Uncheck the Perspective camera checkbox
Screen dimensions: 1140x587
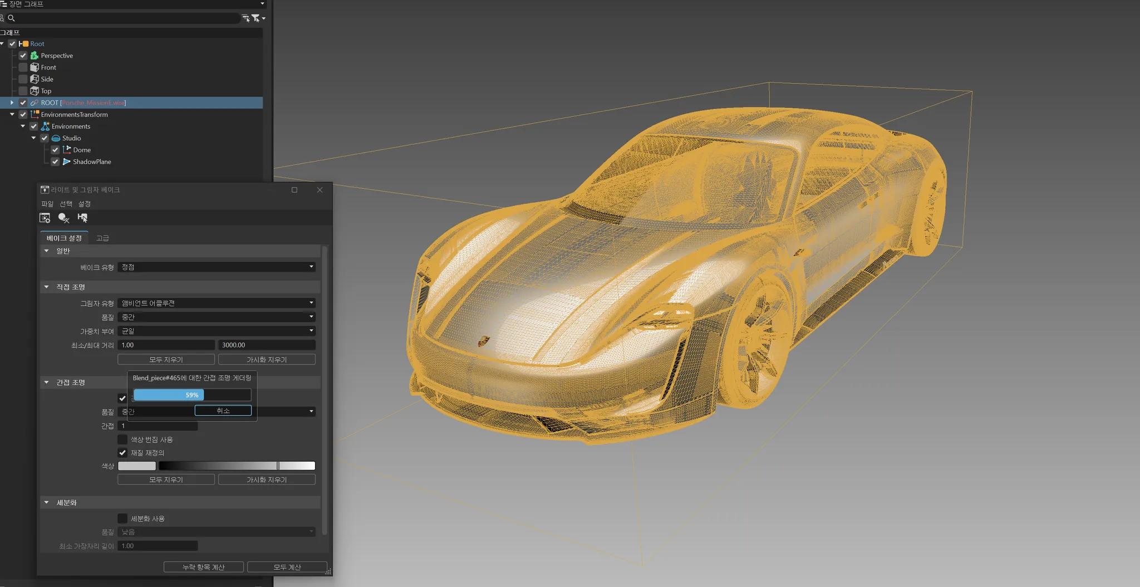tap(23, 56)
